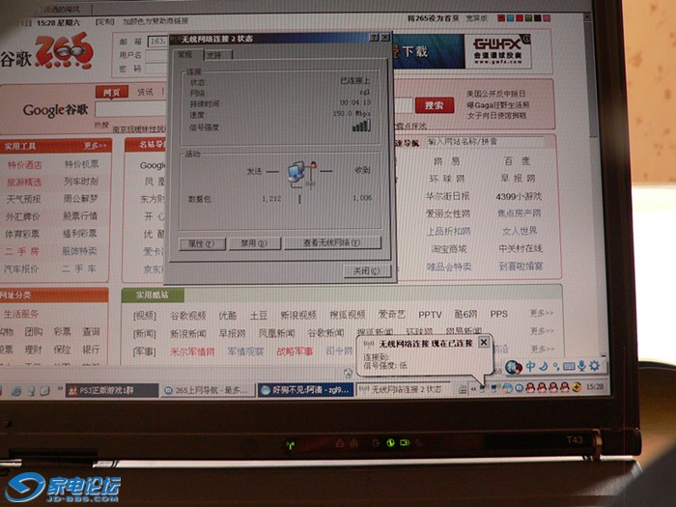Image resolution: width=676 pixels, height=507 pixels.
Task: Toggle the moon half-width icon on the IME bar
Action: pos(543,366)
